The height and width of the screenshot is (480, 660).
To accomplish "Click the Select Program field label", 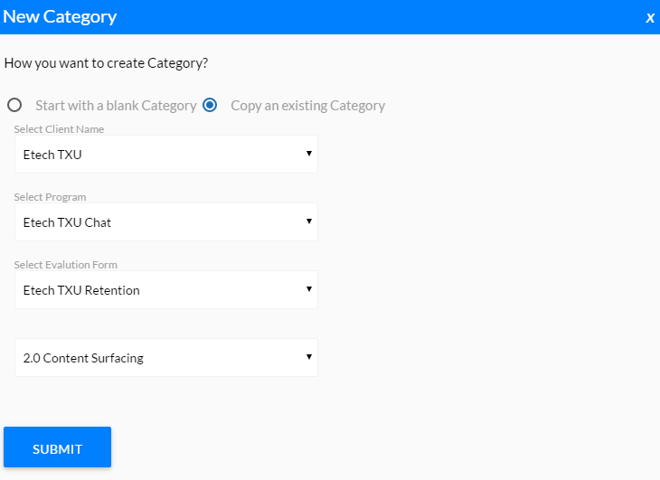I will [x=50, y=197].
